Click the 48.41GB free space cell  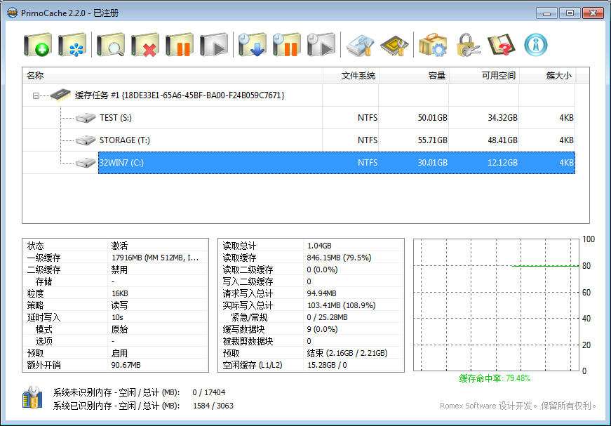coord(503,140)
